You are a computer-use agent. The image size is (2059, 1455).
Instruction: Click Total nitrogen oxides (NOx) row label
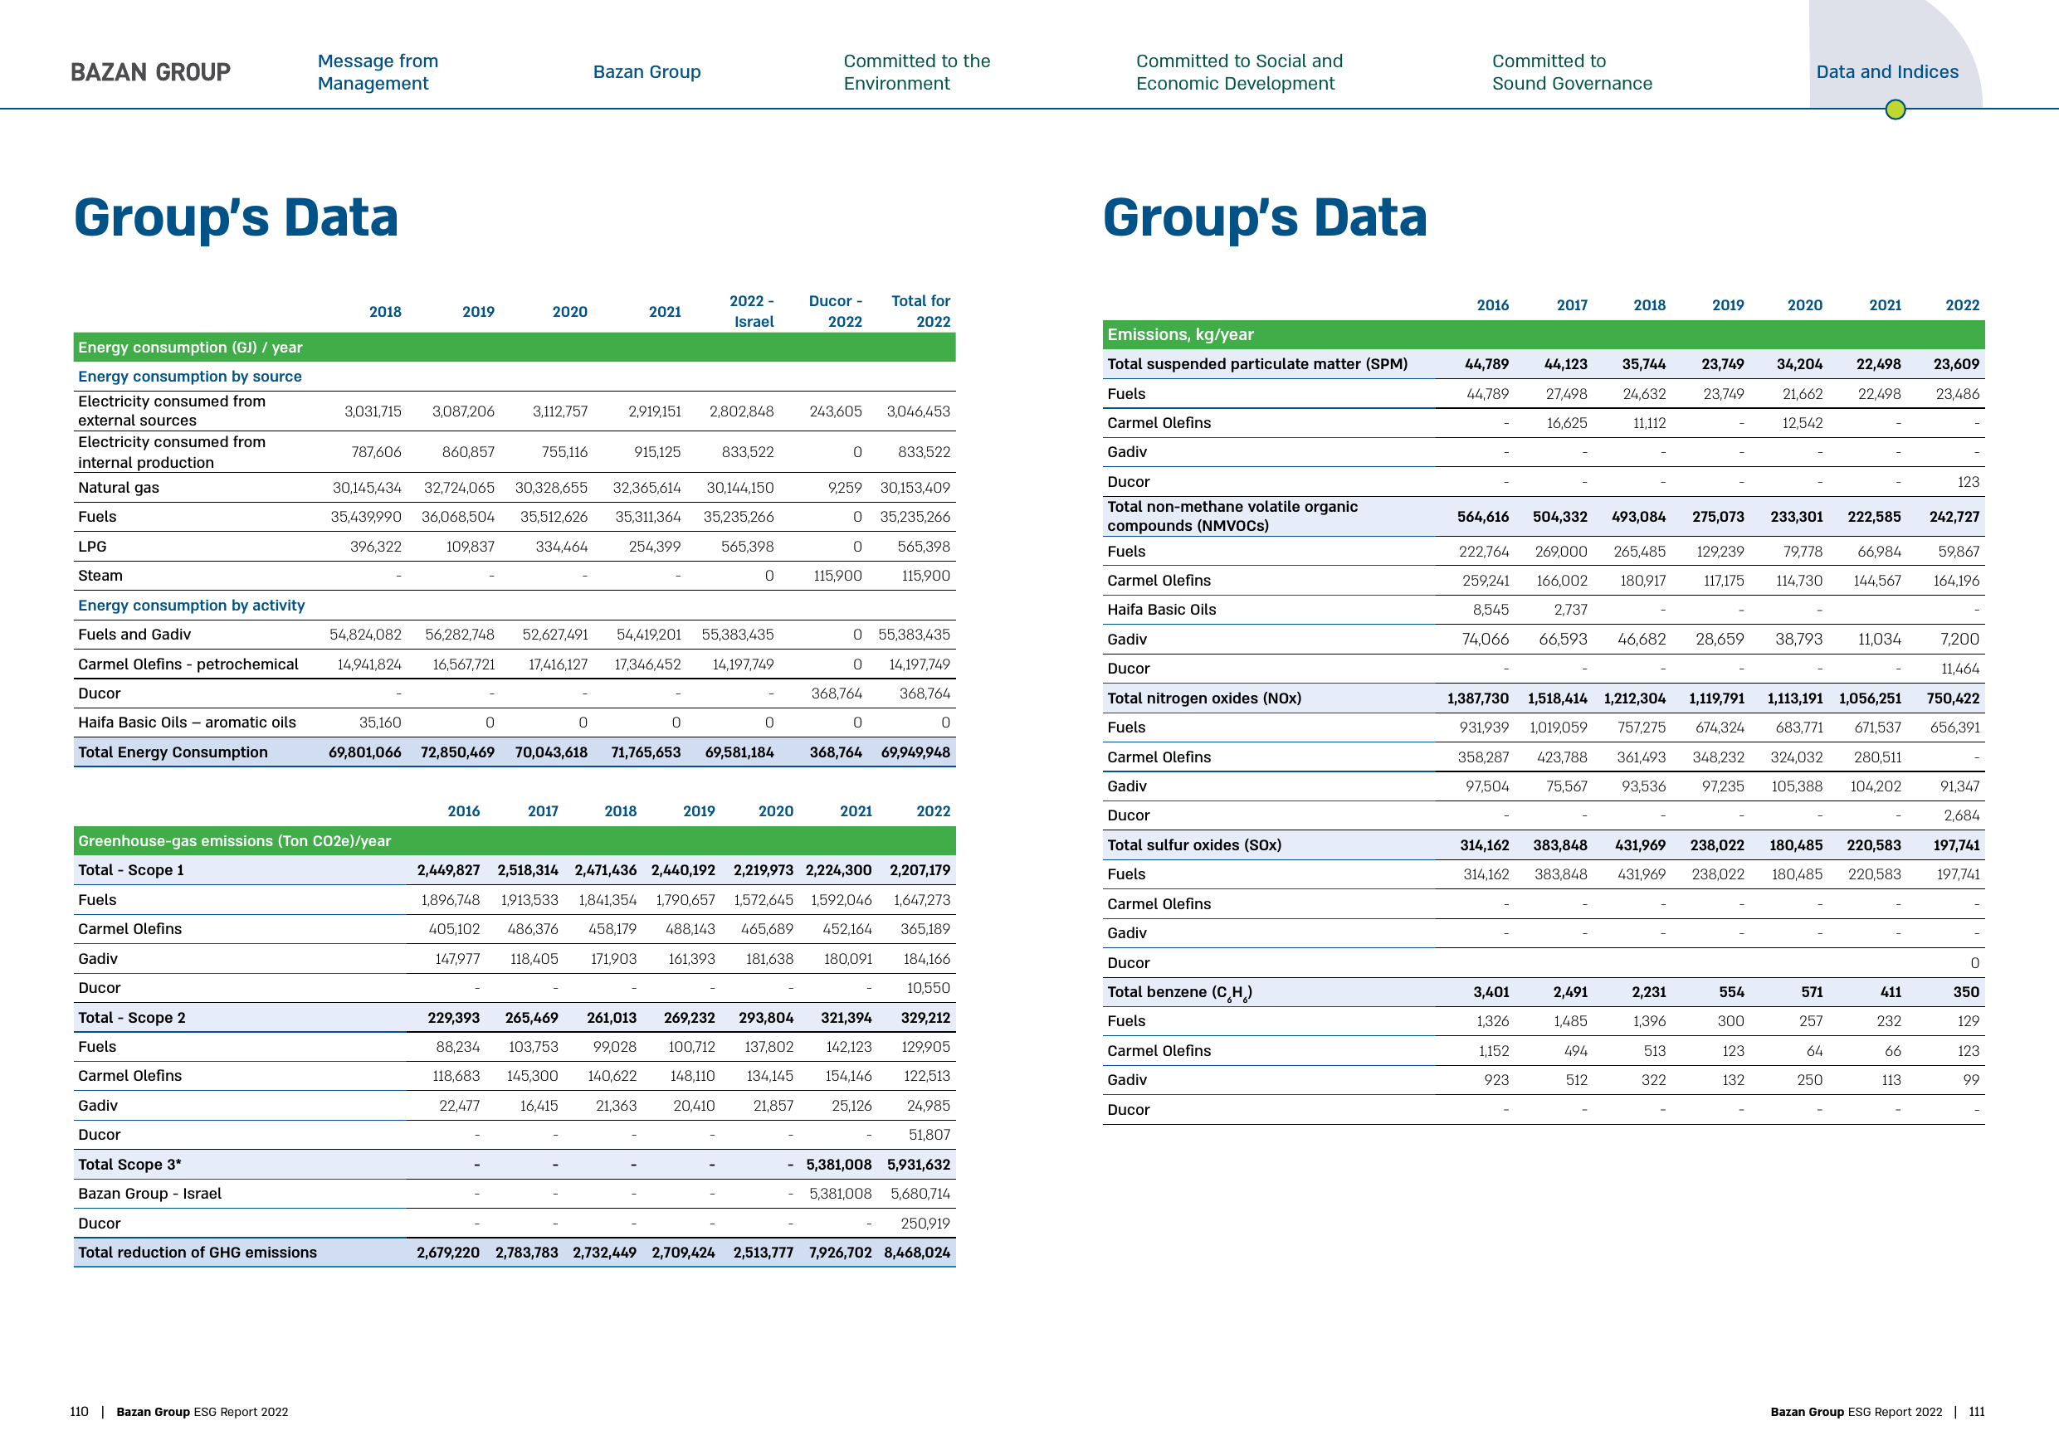(x=1203, y=698)
